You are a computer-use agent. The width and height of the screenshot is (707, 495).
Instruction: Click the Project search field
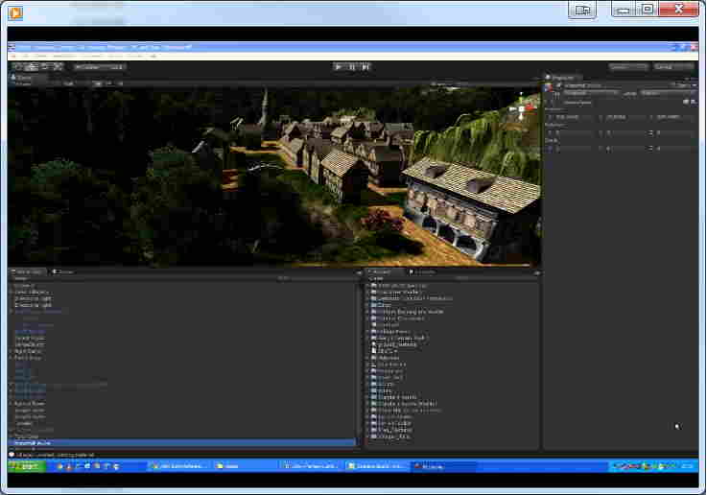click(496, 278)
